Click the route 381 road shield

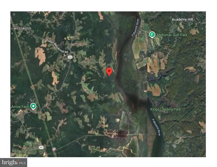[41, 148]
